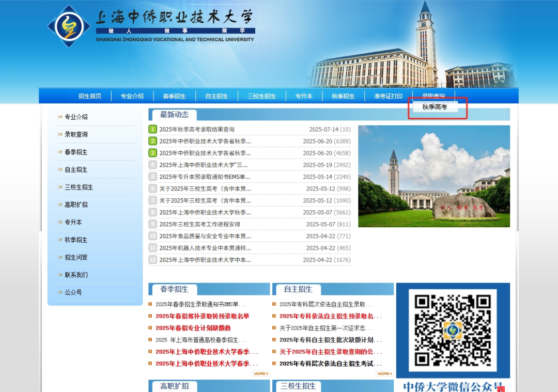
Task: Open 2025年春季招生录取通知书EMS单 link
Action: tap(200, 304)
